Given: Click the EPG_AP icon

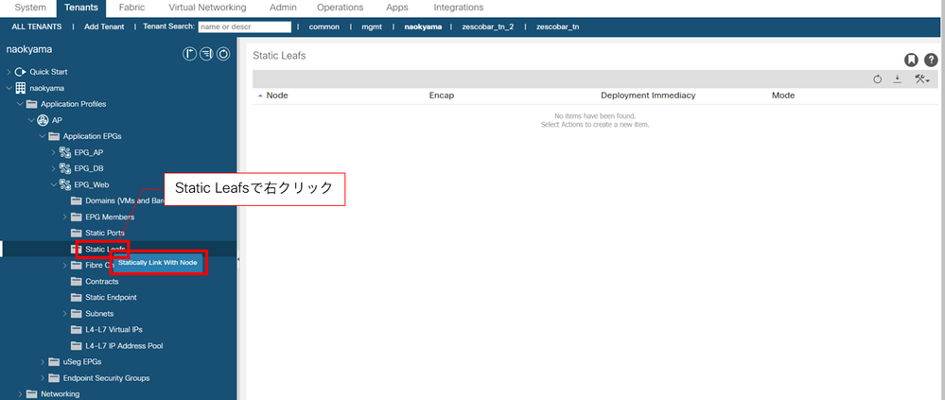Looking at the screenshot, I should 65,152.
